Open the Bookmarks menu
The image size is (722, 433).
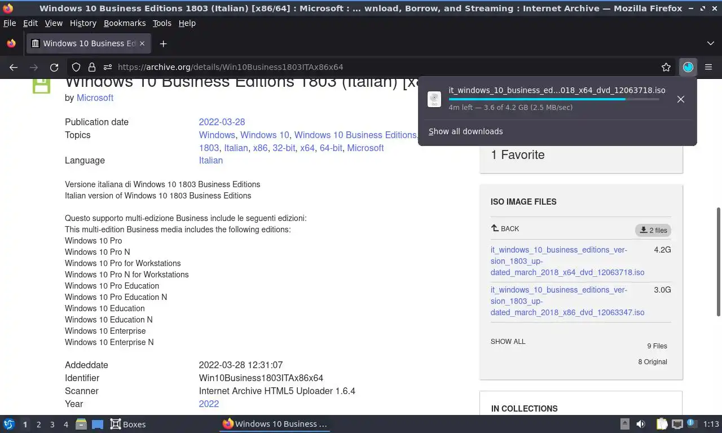(x=125, y=23)
